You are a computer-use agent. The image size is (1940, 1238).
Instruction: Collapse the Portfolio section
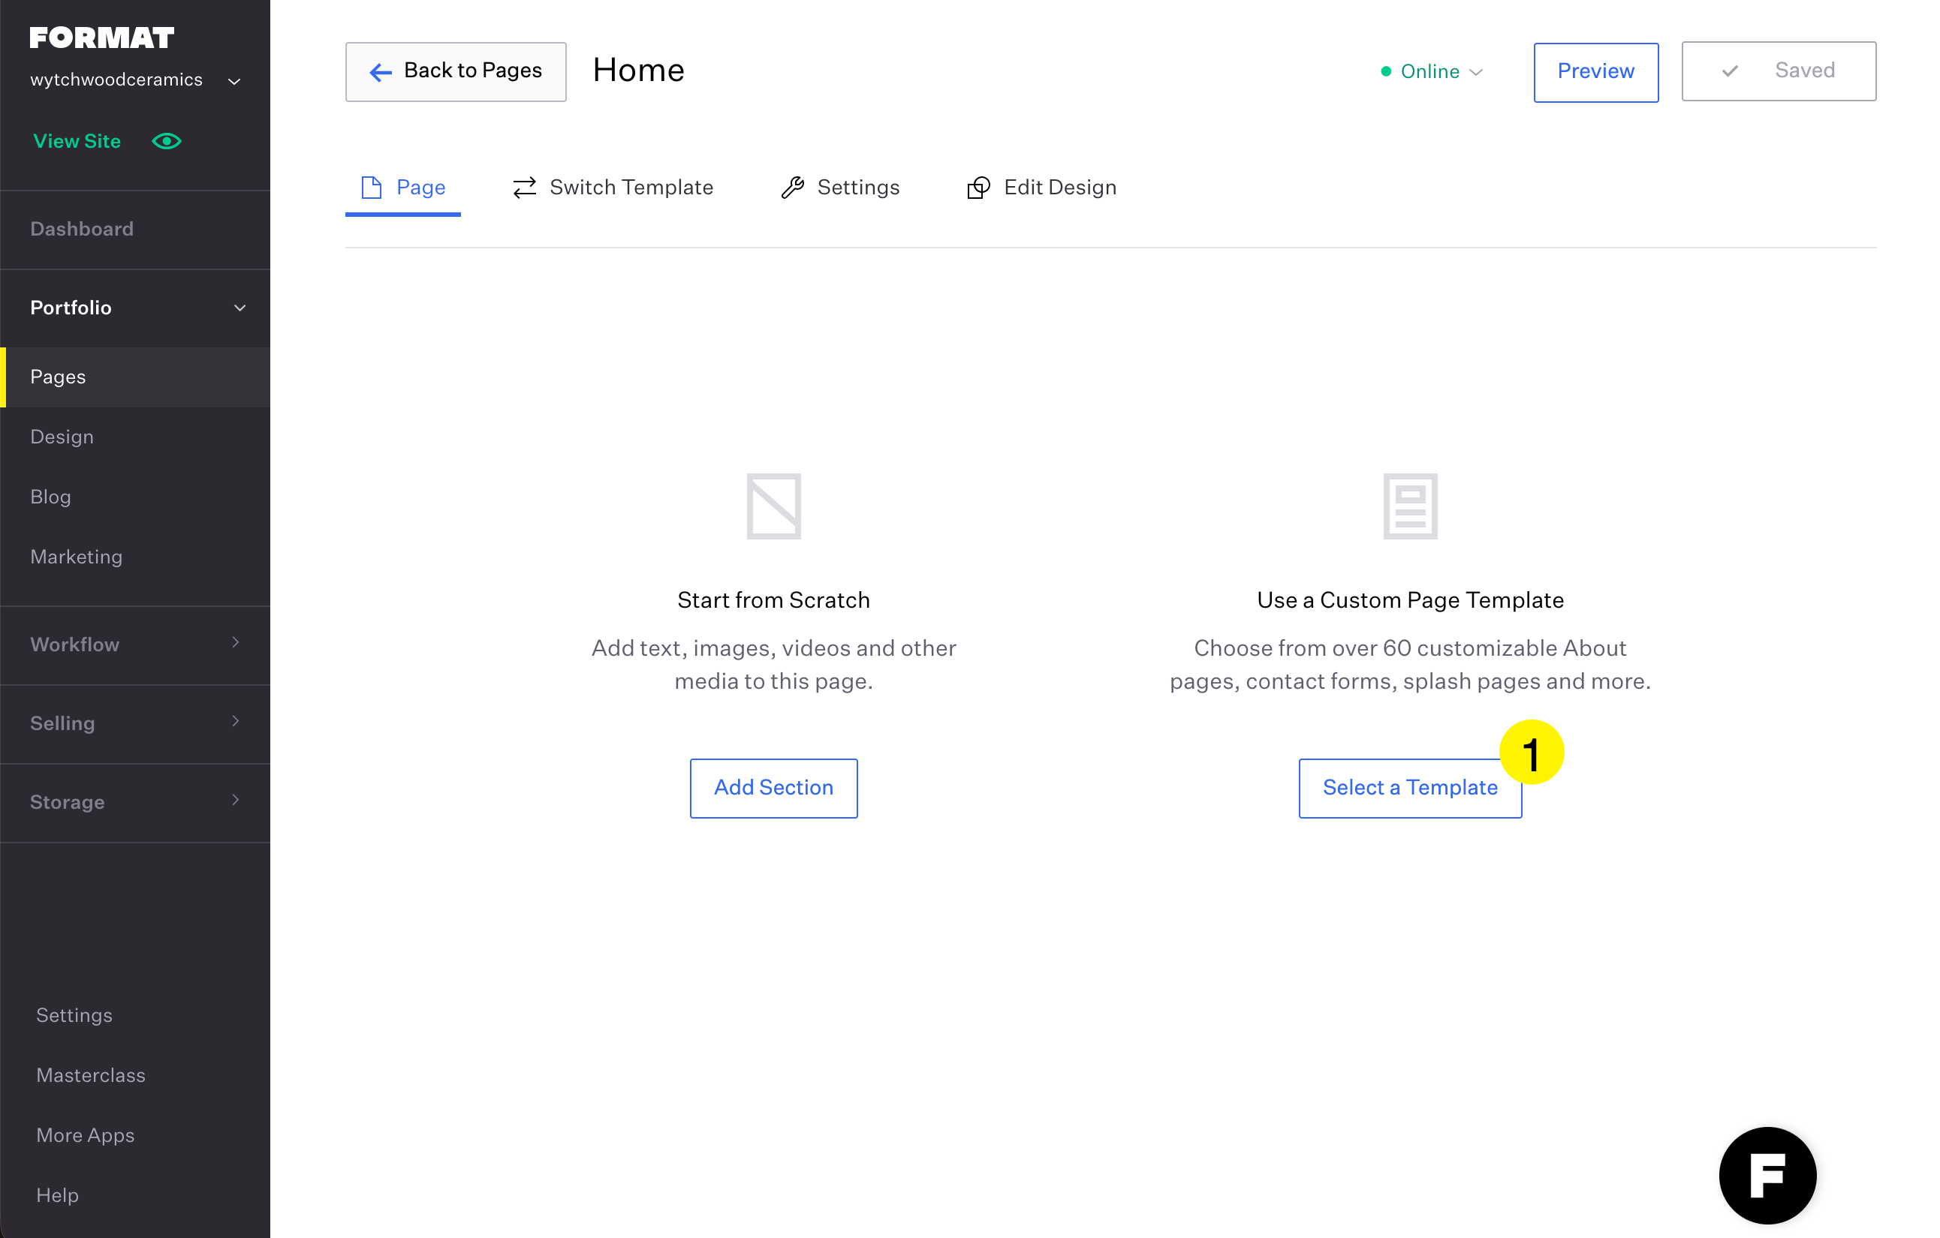[x=239, y=308]
